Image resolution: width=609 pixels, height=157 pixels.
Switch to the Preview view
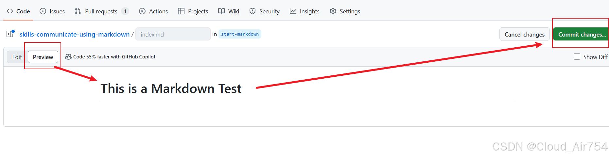click(43, 57)
